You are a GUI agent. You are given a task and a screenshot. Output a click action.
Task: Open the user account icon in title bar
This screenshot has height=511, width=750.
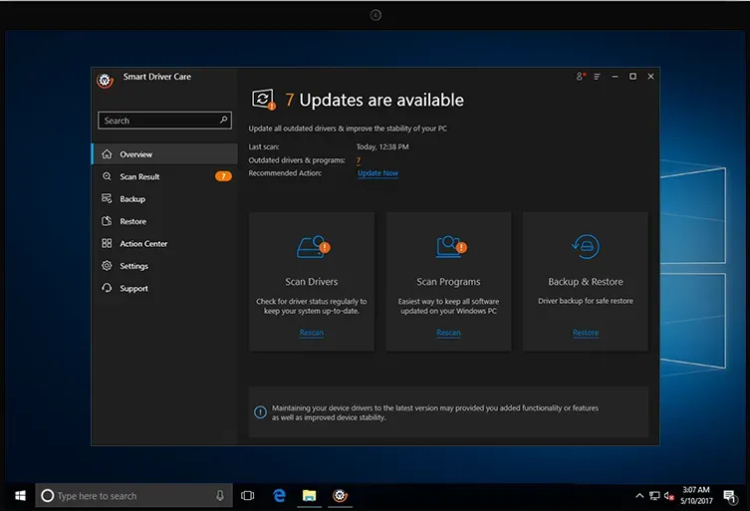pos(581,77)
